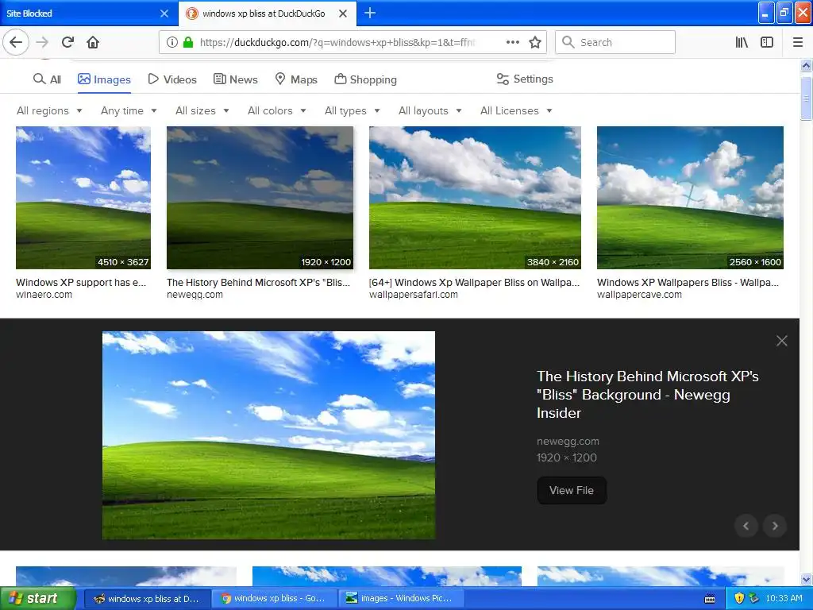Expand the Any time filter

point(129,110)
